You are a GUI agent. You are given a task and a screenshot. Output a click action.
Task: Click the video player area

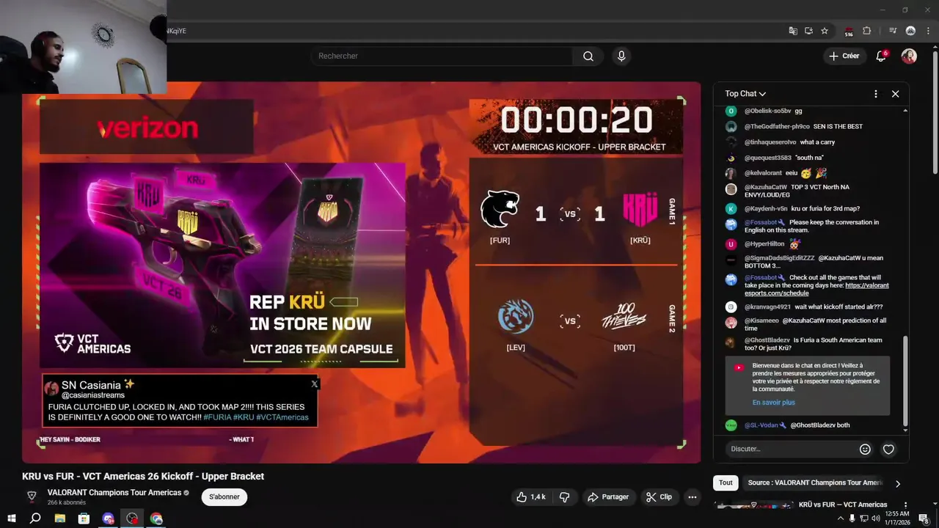(x=361, y=272)
